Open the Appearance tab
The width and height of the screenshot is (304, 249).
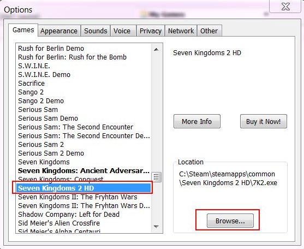pos(59,31)
